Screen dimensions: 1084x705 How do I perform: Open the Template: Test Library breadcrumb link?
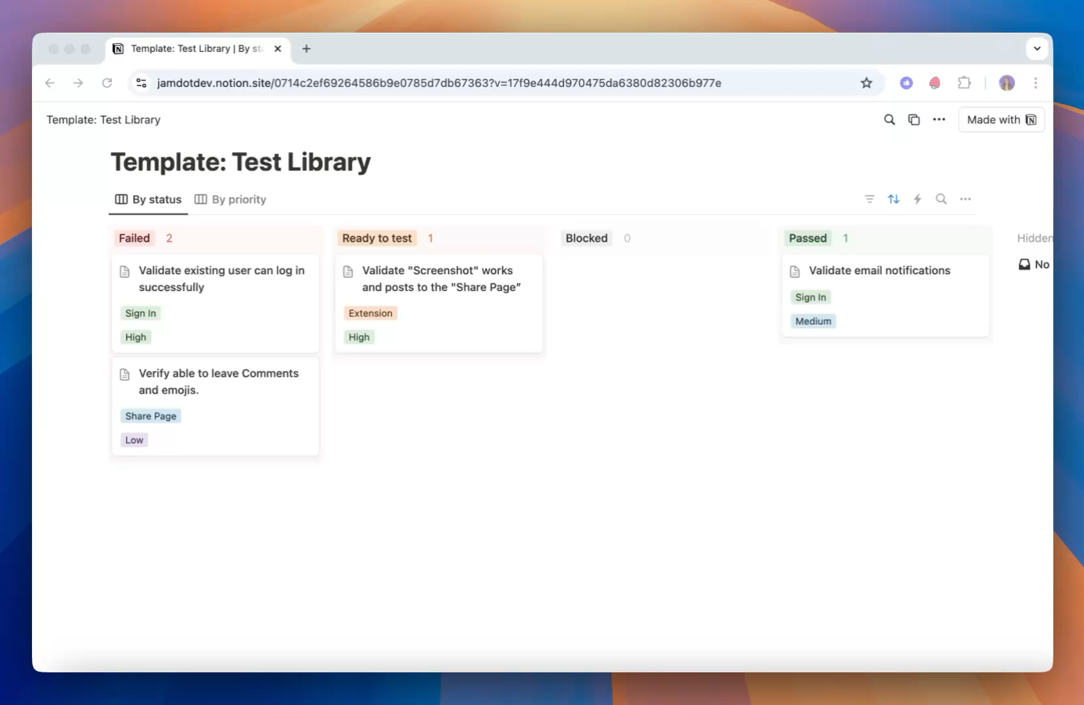coord(103,119)
